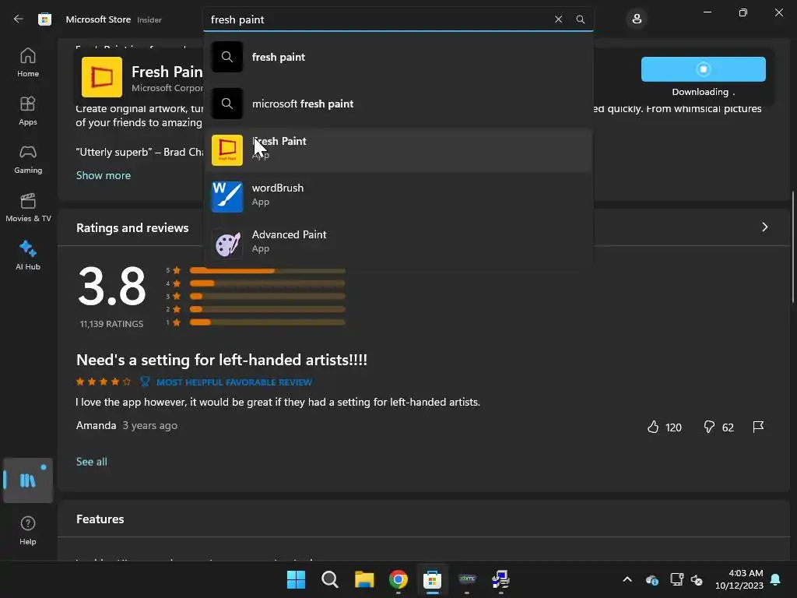
Task: Click the OneDrive cloud tray icon
Action: (651, 579)
